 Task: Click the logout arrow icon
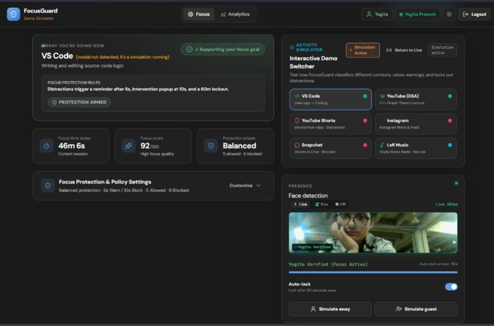tap(466, 14)
